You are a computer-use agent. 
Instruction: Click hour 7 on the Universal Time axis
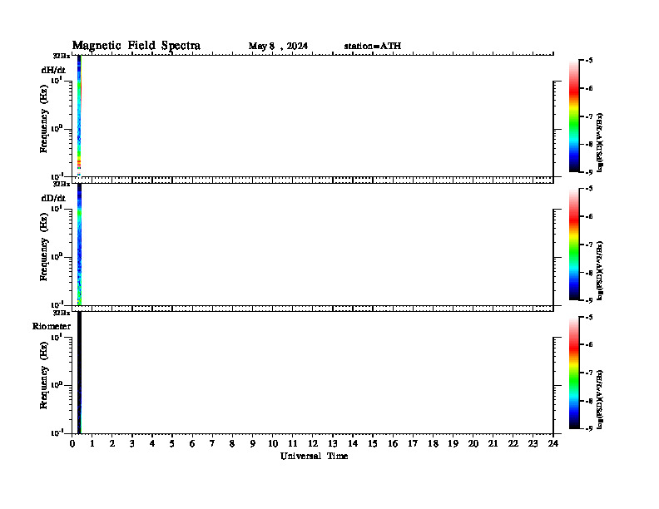coord(212,443)
